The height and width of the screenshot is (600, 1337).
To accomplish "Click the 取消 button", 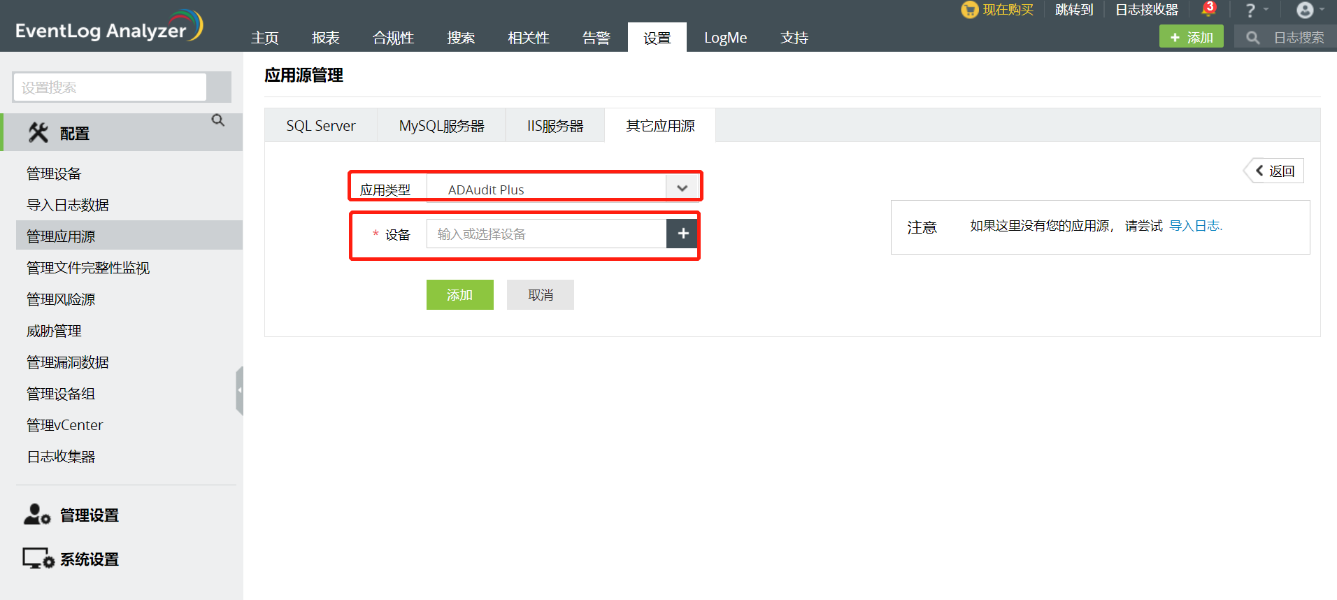I will 540,295.
